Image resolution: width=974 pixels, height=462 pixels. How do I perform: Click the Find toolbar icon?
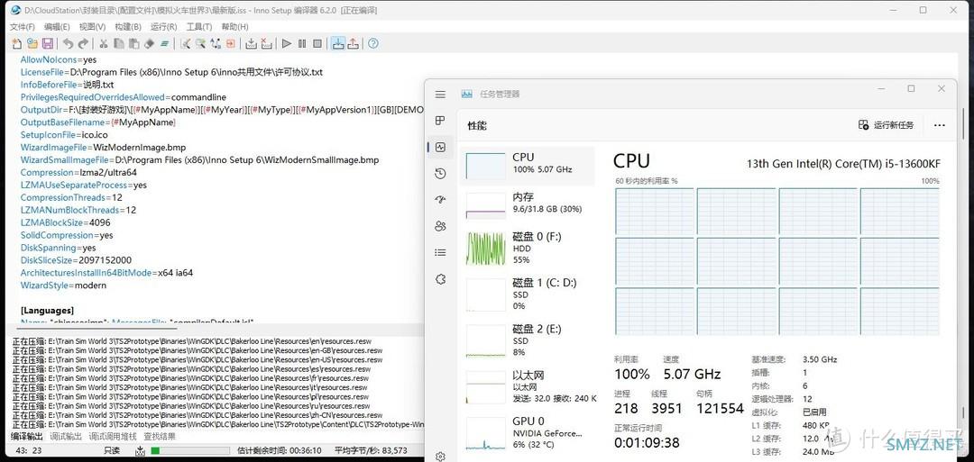[x=185, y=43]
